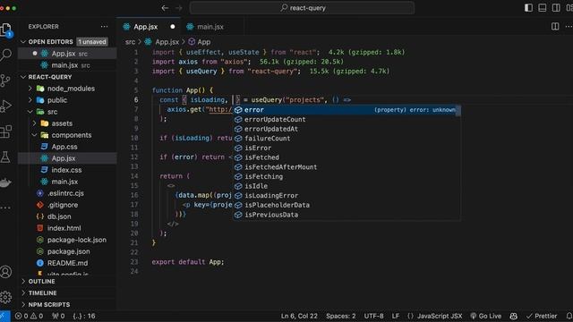Screen dimensions: 573x322
Task: Click Ln 6, Col 22 cursor position
Action: [x=299, y=316]
